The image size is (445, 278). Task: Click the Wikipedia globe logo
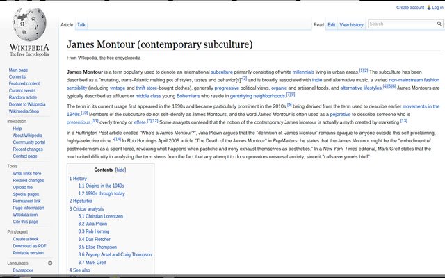29,24
